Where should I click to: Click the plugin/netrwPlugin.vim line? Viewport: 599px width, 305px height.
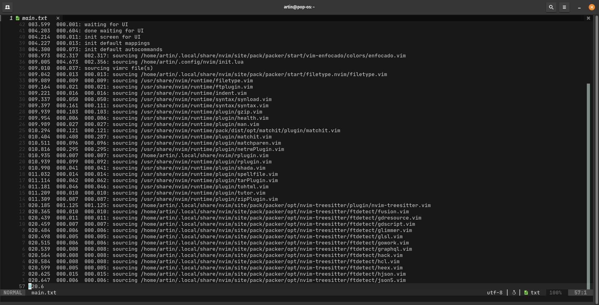(x=156, y=149)
